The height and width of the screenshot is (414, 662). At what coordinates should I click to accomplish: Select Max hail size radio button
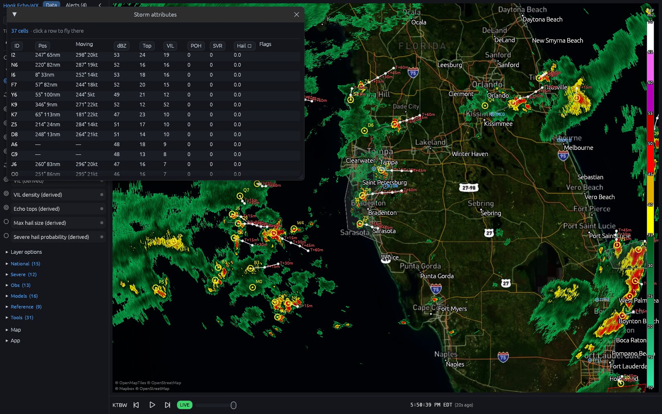6,221
